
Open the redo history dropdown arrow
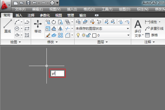(48, 3)
